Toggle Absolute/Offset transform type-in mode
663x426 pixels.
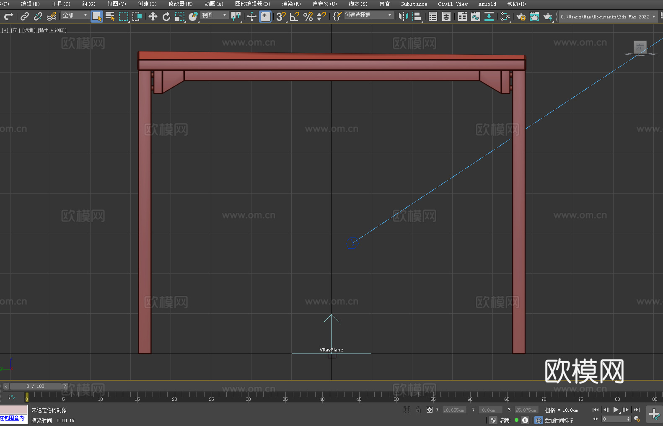tap(430, 410)
